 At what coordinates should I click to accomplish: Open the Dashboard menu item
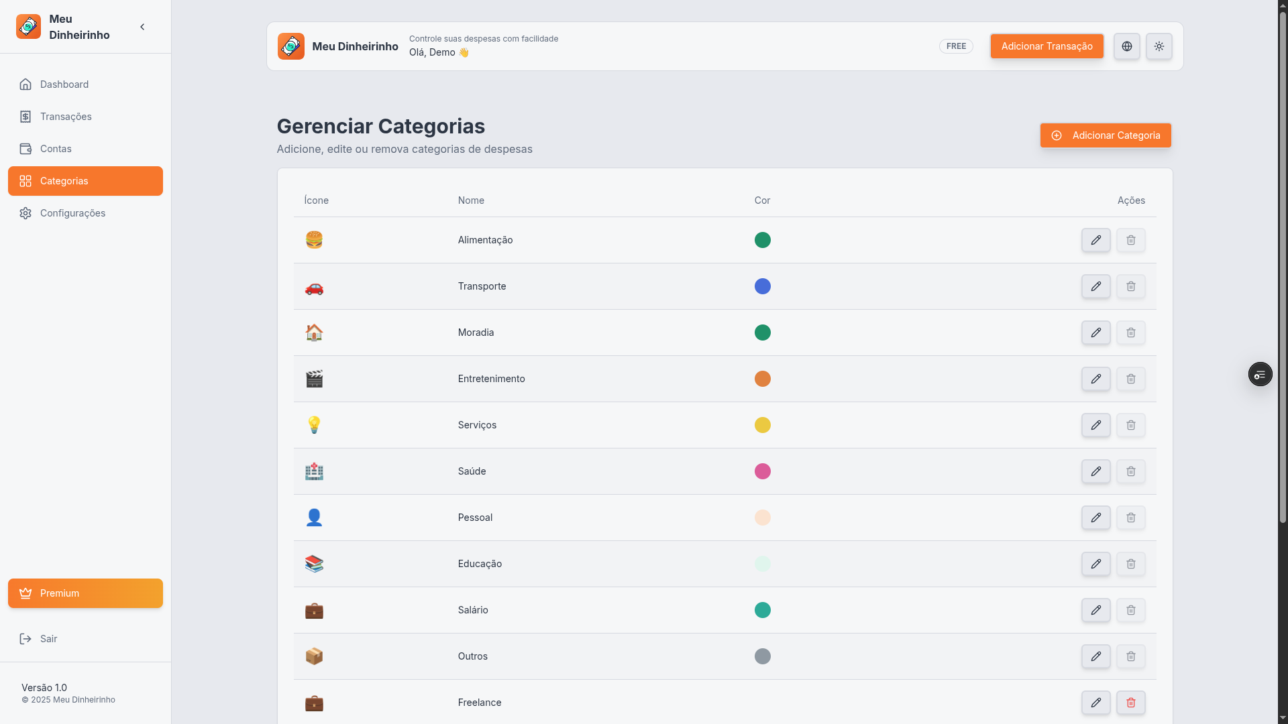point(64,84)
